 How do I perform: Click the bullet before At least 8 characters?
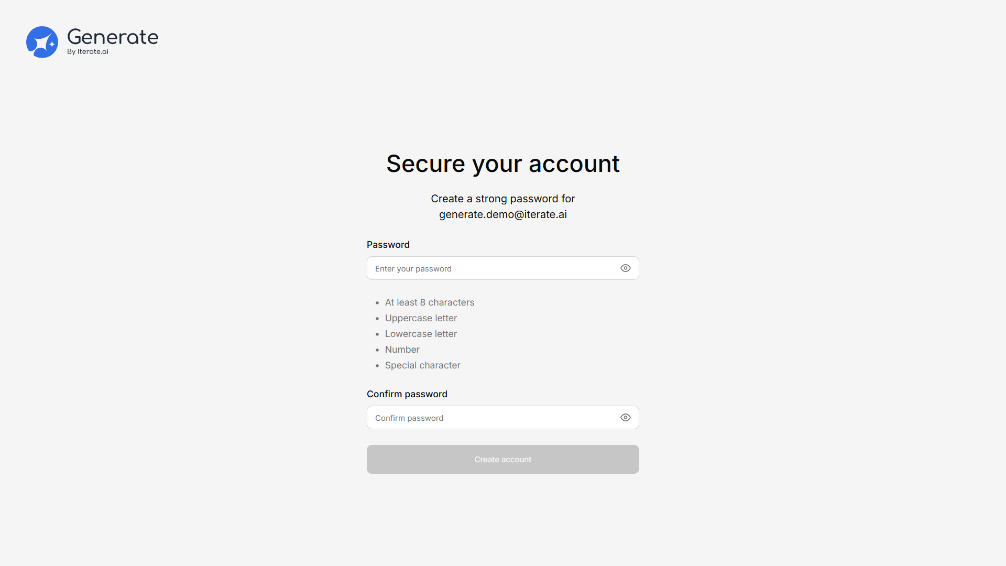pyautogui.click(x=377, y=303)
